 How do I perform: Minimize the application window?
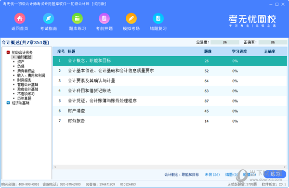click(271, 4)
